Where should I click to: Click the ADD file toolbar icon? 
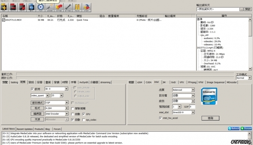coord(4,7)
